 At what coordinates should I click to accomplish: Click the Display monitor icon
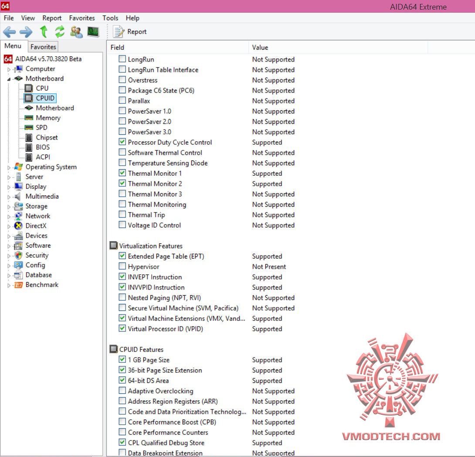[18, 186]
